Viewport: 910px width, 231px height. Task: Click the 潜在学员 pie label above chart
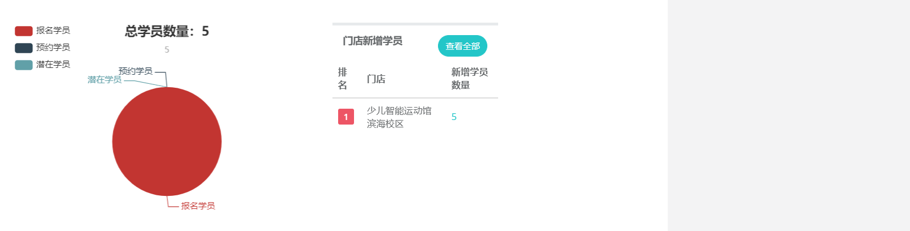pos(104,80)
